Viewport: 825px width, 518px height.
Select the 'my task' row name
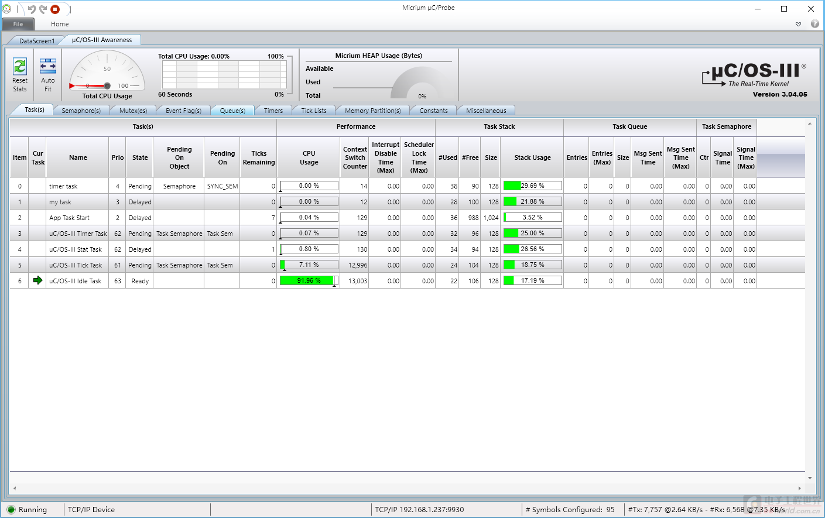click(x=60, y=202)
